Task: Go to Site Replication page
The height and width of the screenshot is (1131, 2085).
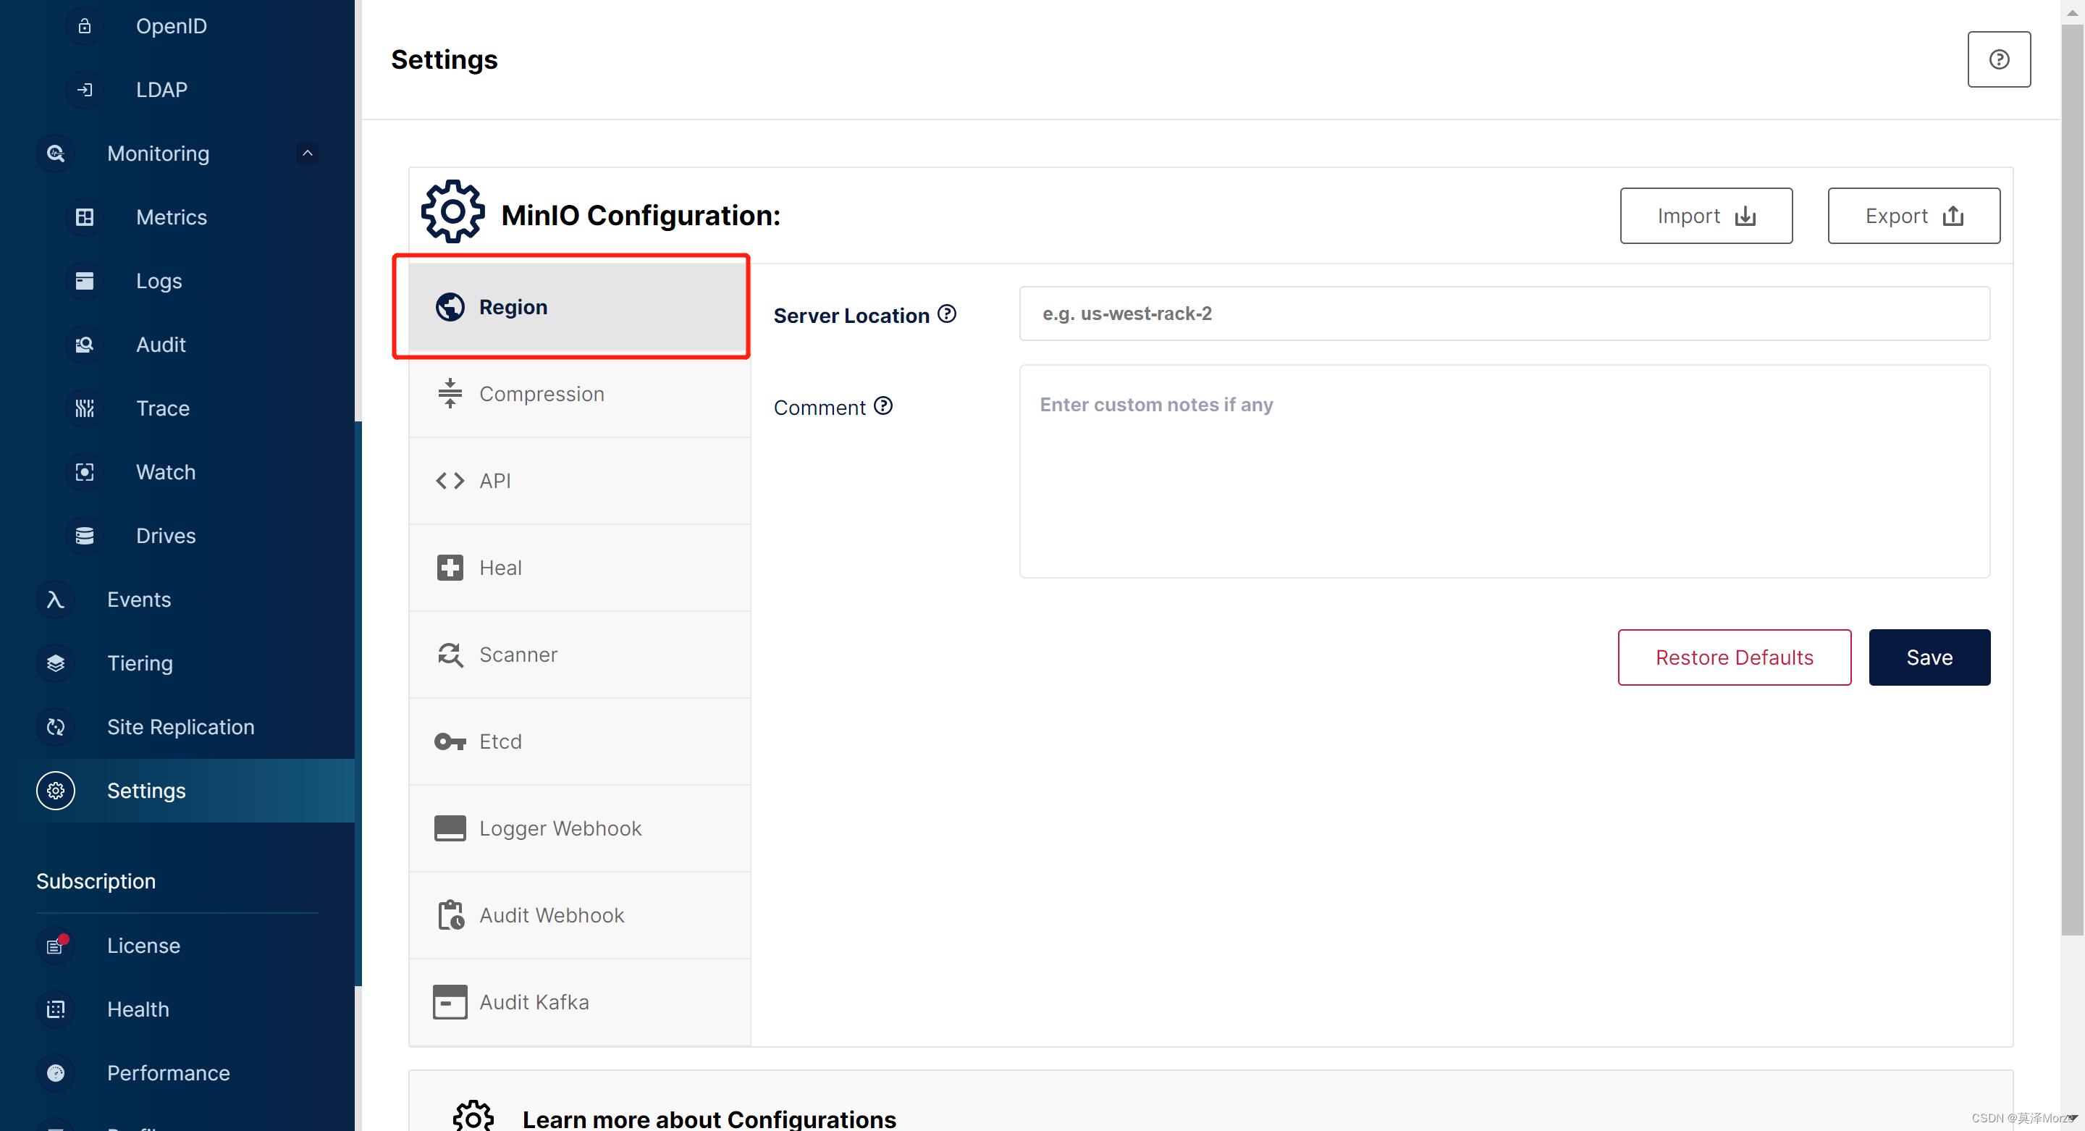Action: click(x=180, y=727)
